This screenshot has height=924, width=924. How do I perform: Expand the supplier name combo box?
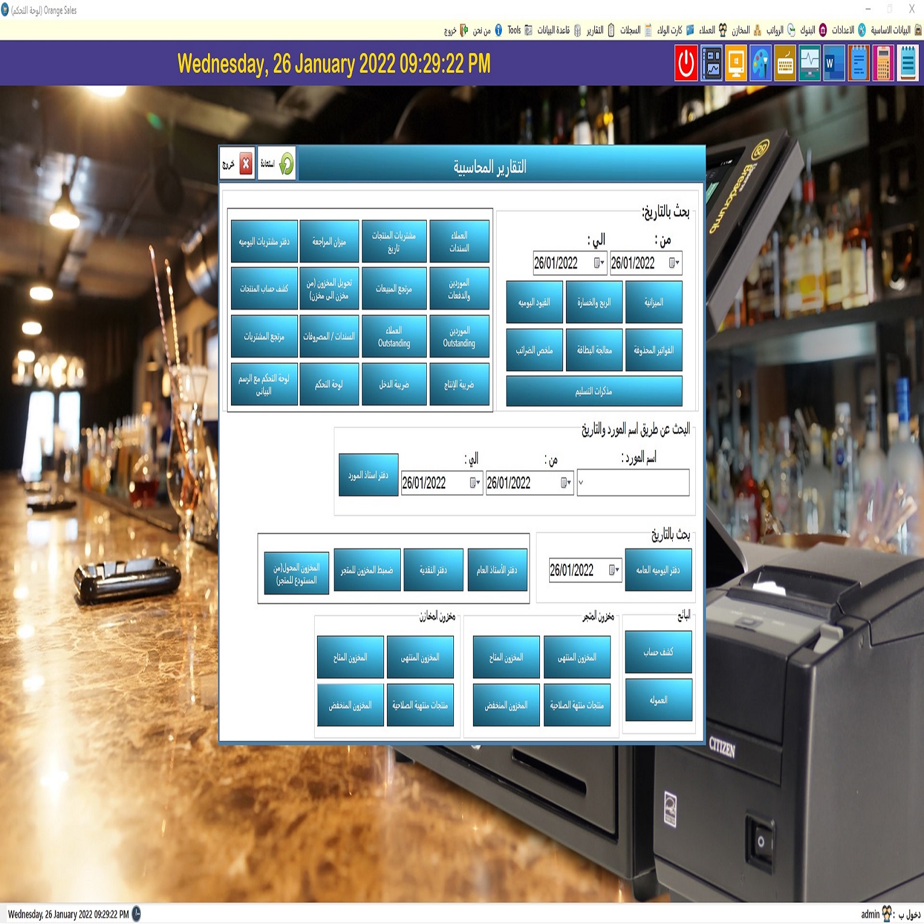[x=581, y=483]
